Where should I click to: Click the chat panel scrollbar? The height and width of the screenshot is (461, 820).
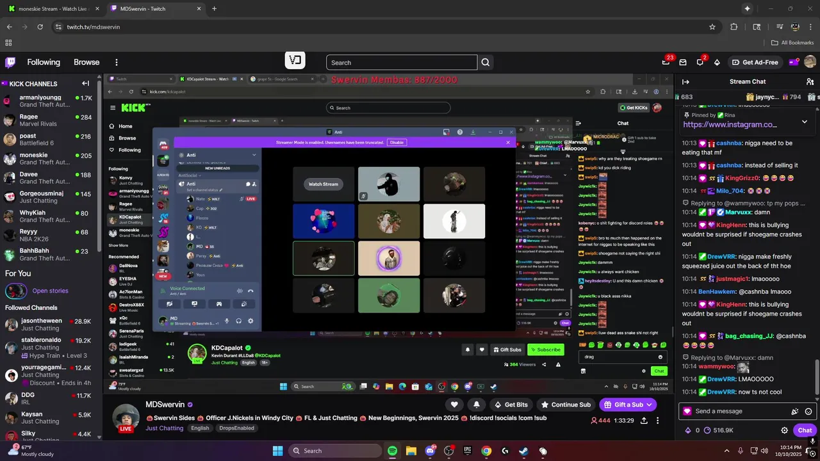click(817, 376)
